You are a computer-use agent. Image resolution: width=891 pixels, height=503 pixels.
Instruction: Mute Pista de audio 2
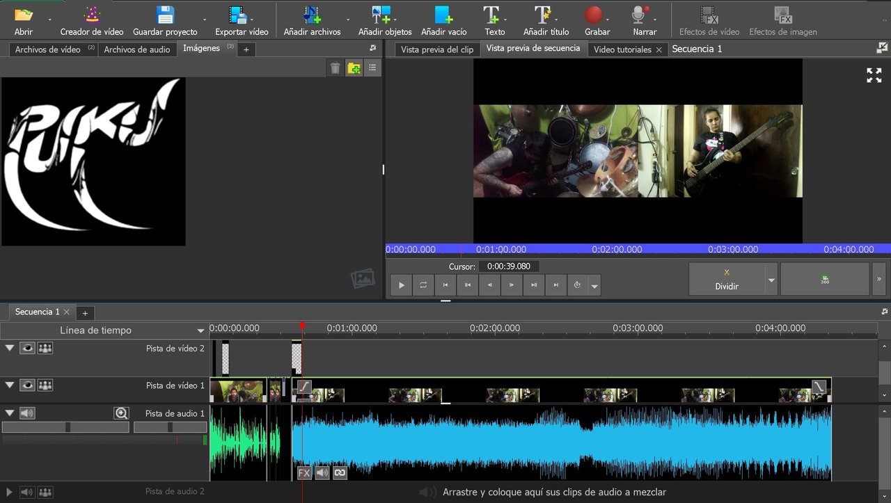coord(27,492)
